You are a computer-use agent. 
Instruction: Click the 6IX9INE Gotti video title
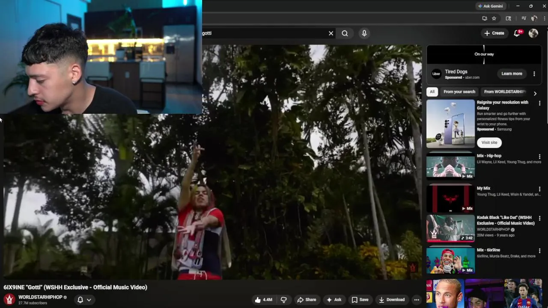75,287
